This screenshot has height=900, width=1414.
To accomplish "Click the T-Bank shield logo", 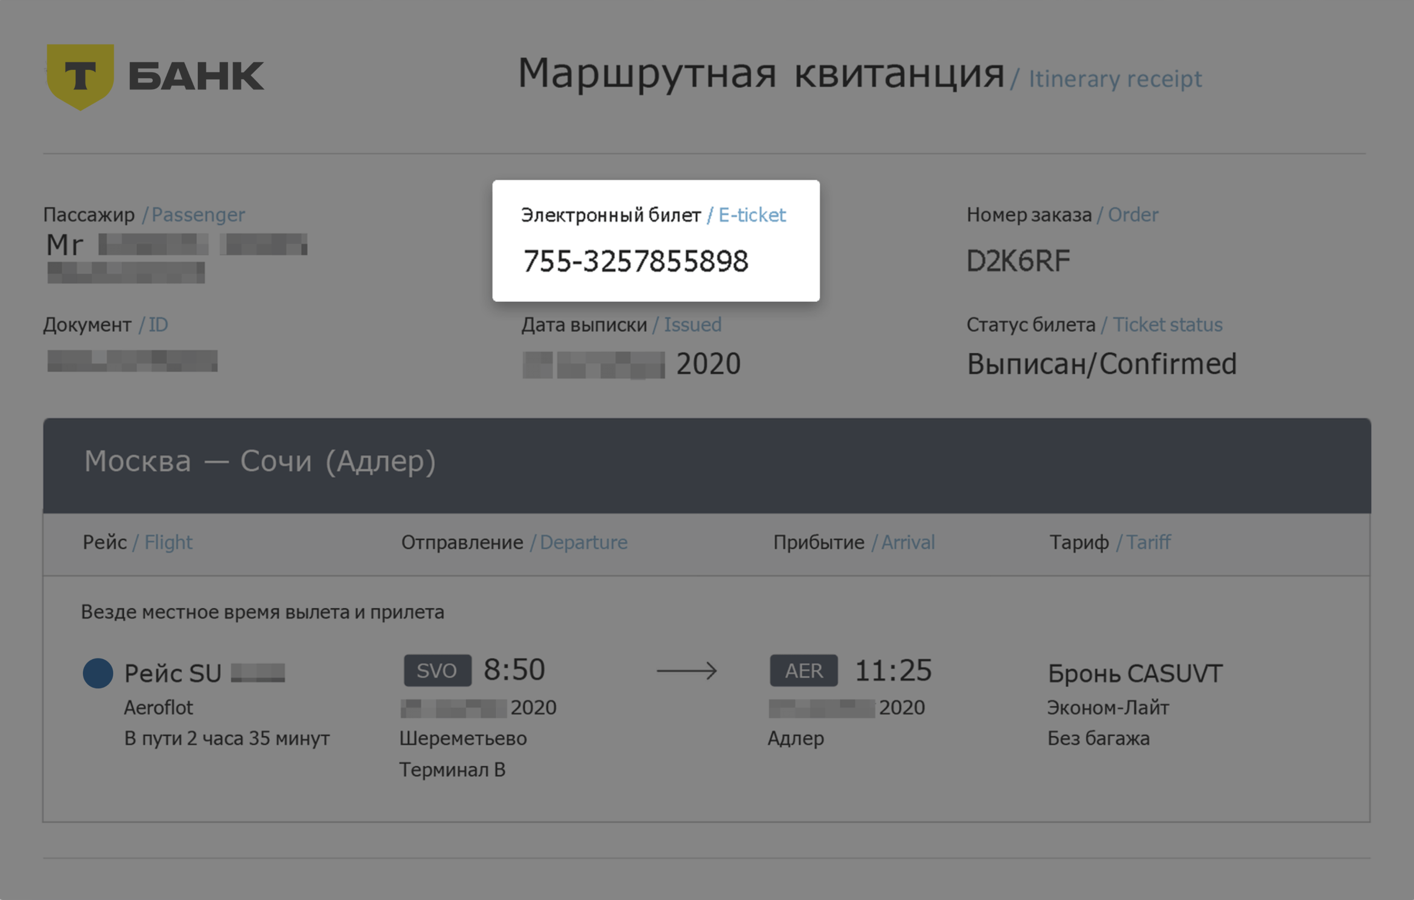I will pos(81,76).
